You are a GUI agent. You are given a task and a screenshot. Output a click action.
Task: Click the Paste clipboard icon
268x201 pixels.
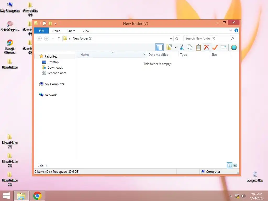click(x=198, y=47)
